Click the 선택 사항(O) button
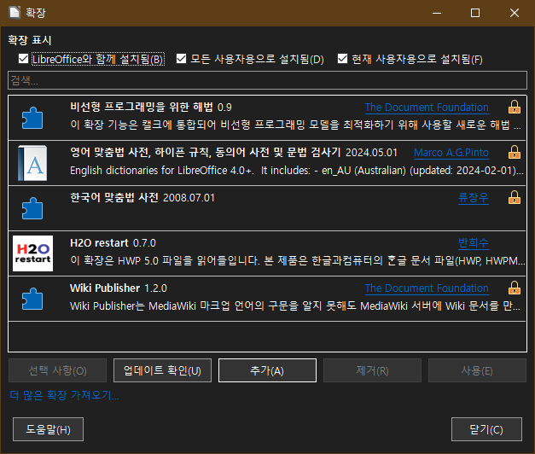 click(58, 370)
